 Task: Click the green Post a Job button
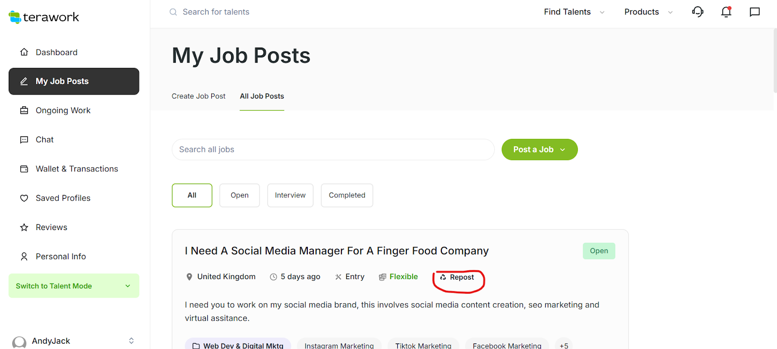click(539, 150)
